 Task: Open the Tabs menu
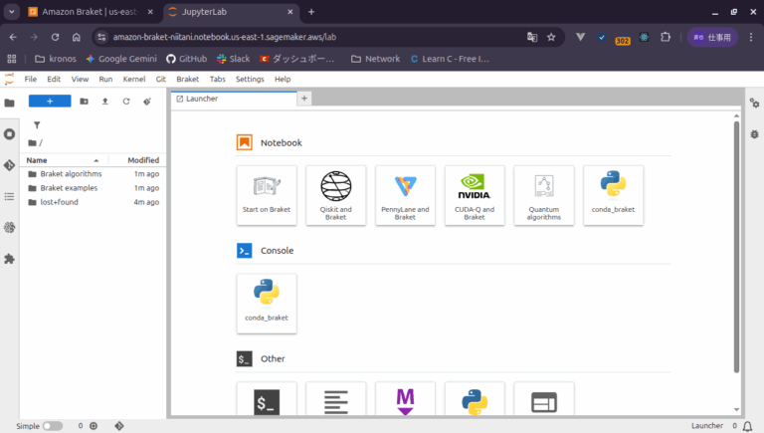[217, 79]
